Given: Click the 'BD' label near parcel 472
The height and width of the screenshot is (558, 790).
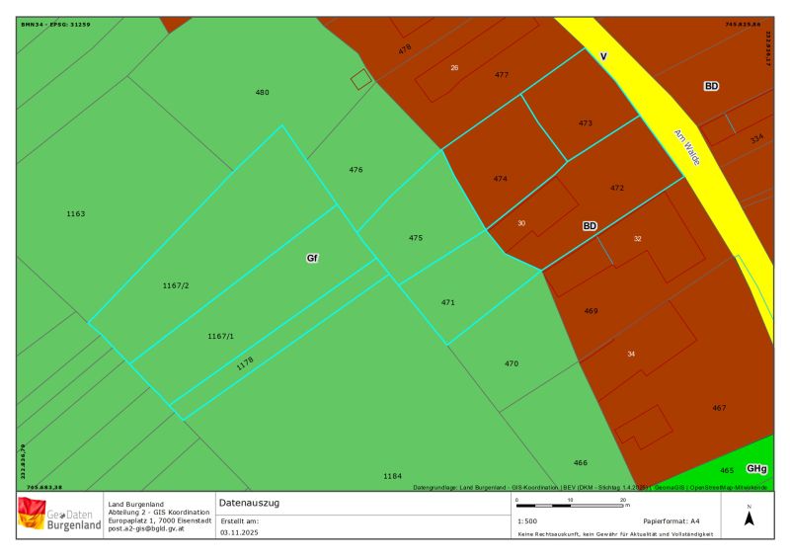Looking at the screenshot, I should (x=590, y=226).
